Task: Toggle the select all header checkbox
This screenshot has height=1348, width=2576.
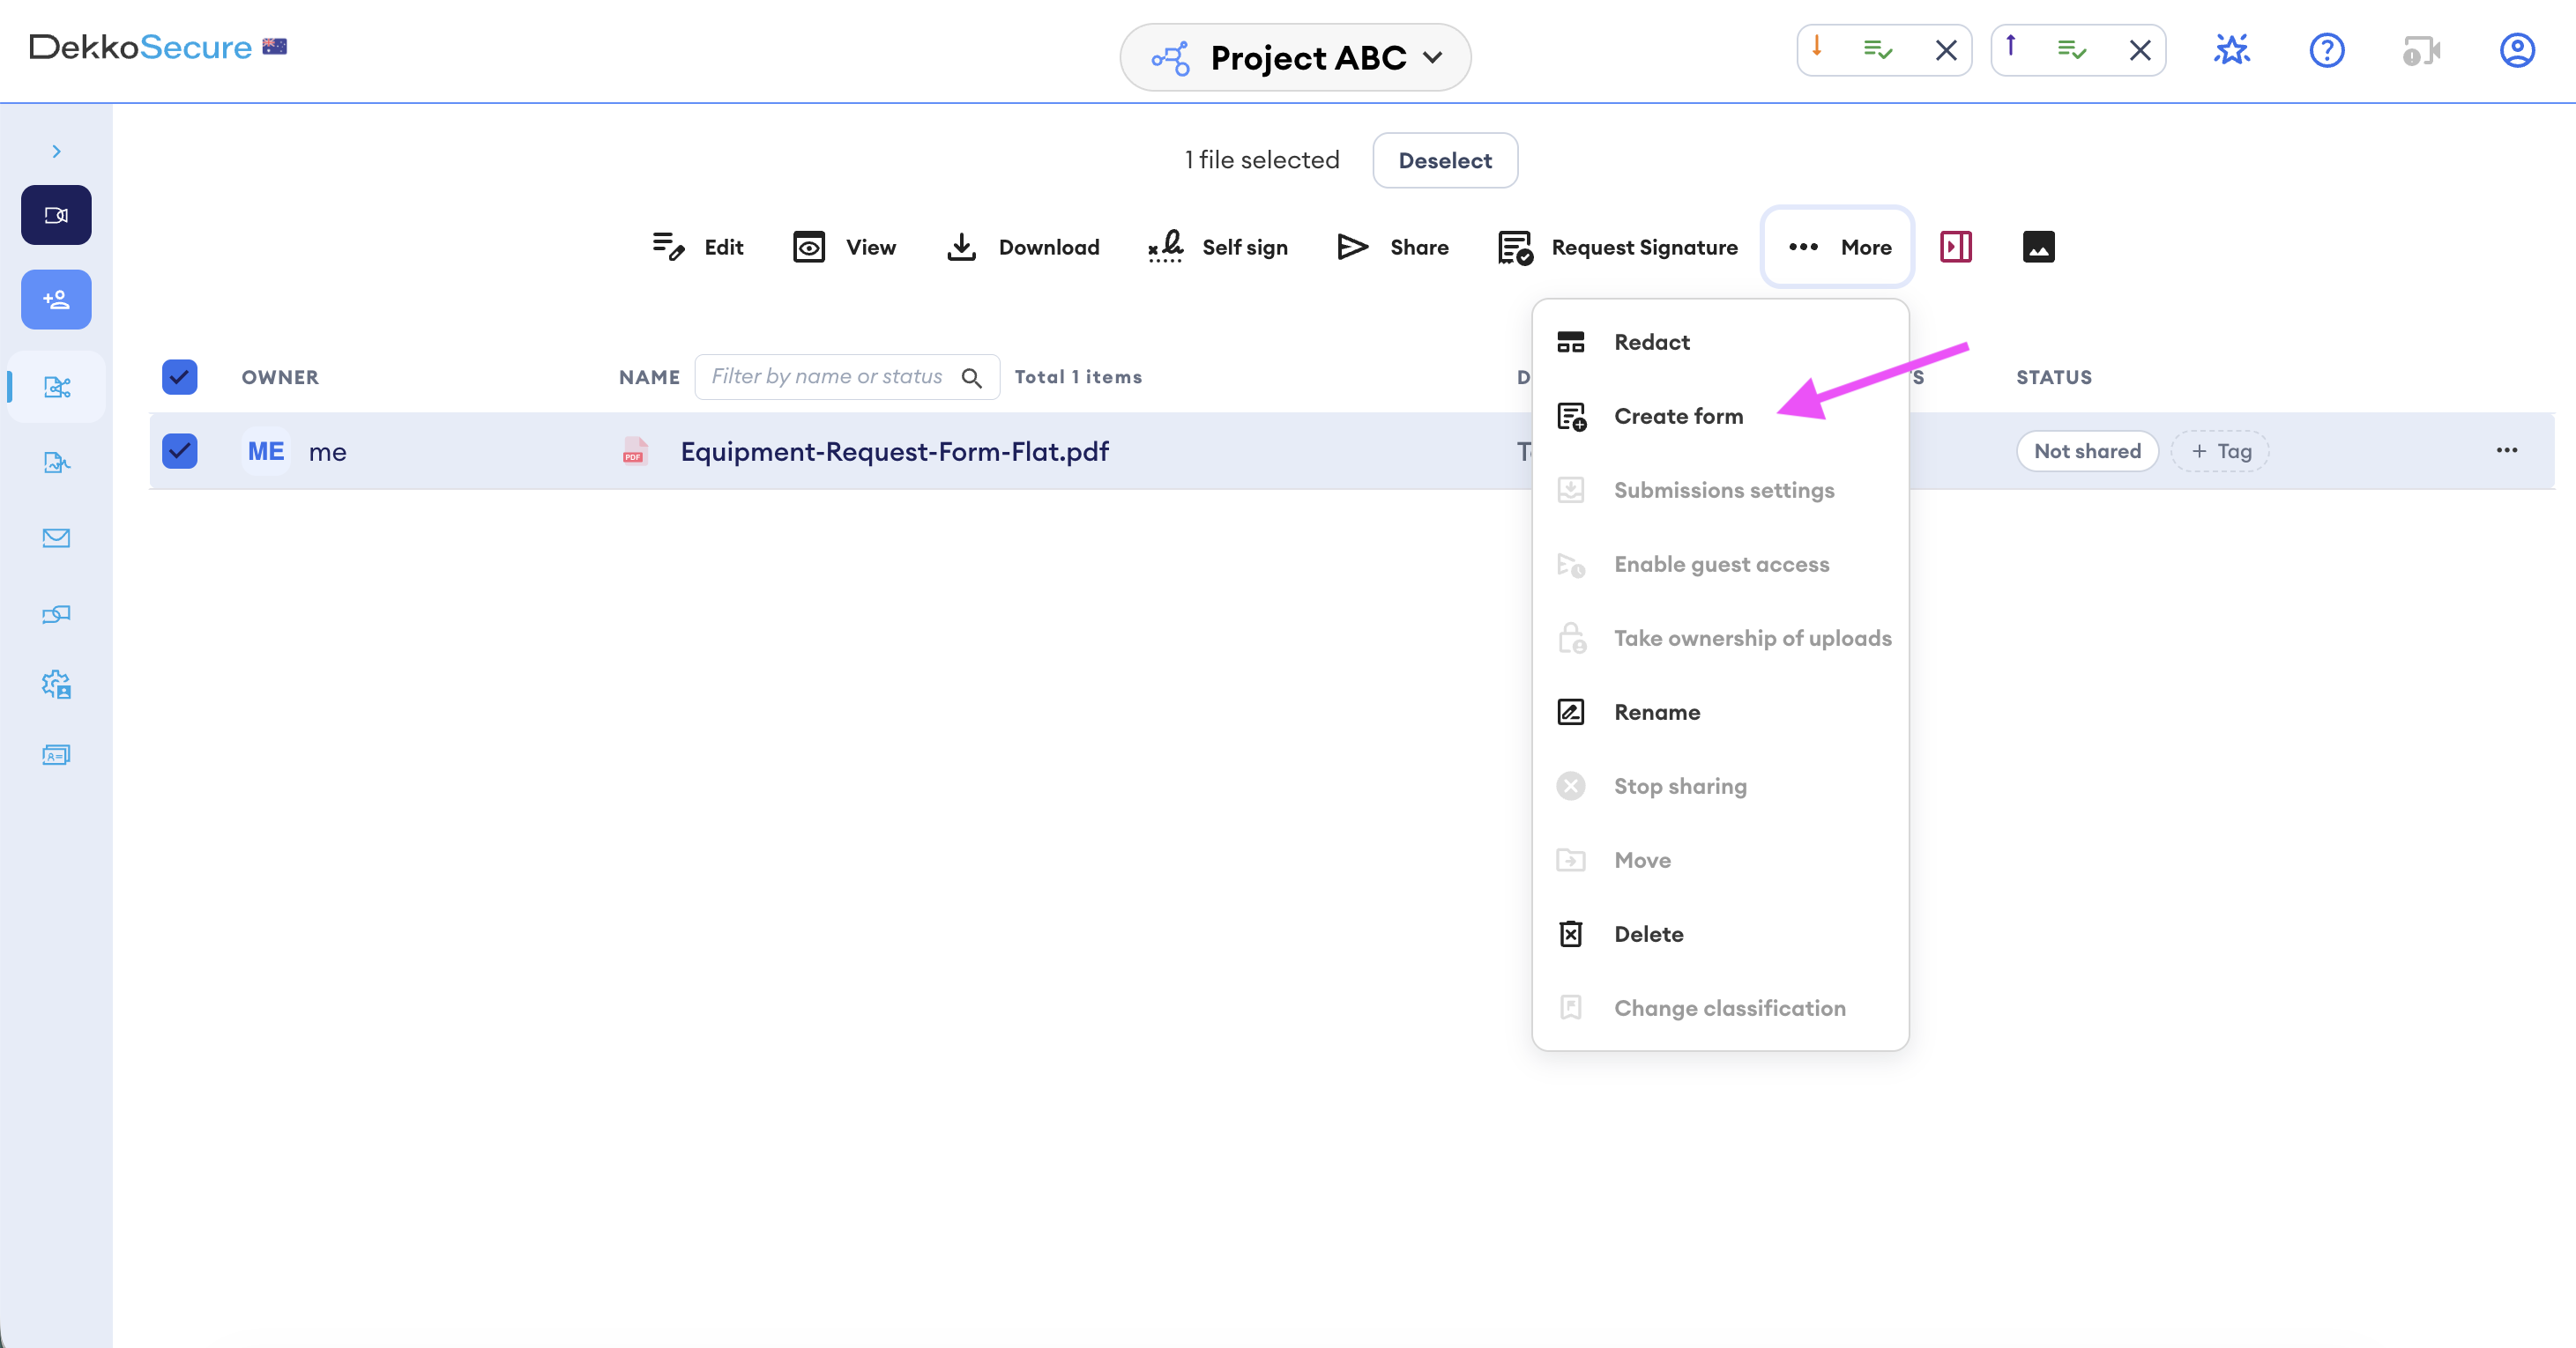Action: tap(180, 377)
